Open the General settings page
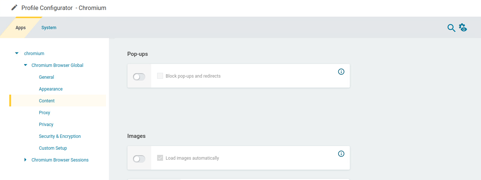The image size is (481, 180). (x=46, y=77)
